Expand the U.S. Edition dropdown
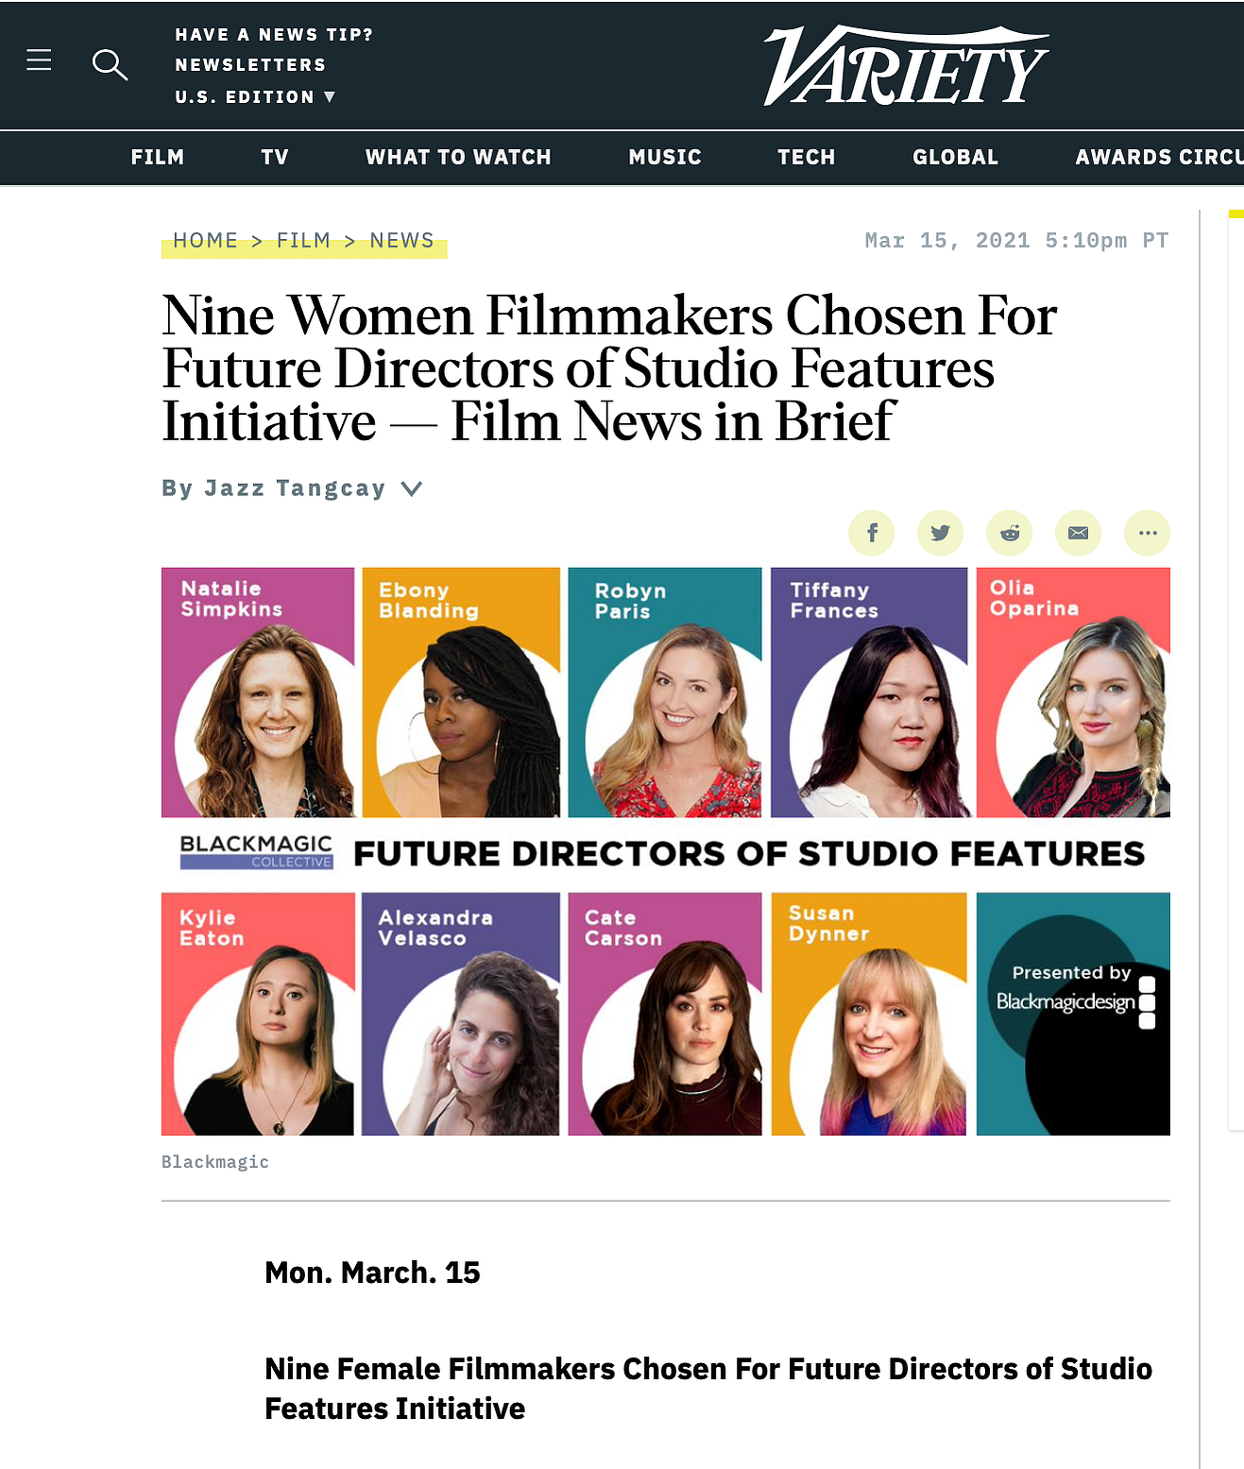 coord(255,96)
